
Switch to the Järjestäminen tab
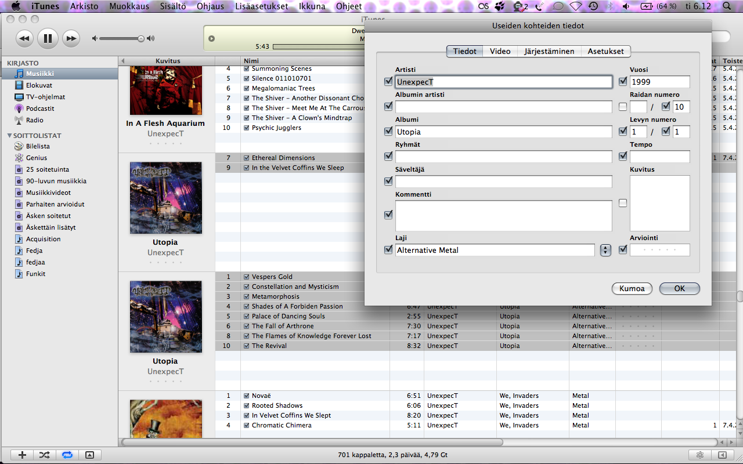click(549, 51)
